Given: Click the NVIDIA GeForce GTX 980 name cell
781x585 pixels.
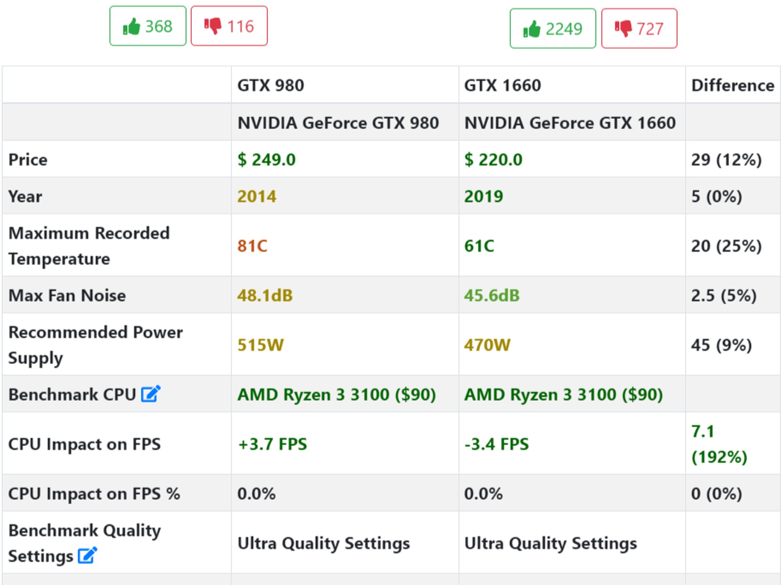Looking at the screenshot, I should point(338,123).
